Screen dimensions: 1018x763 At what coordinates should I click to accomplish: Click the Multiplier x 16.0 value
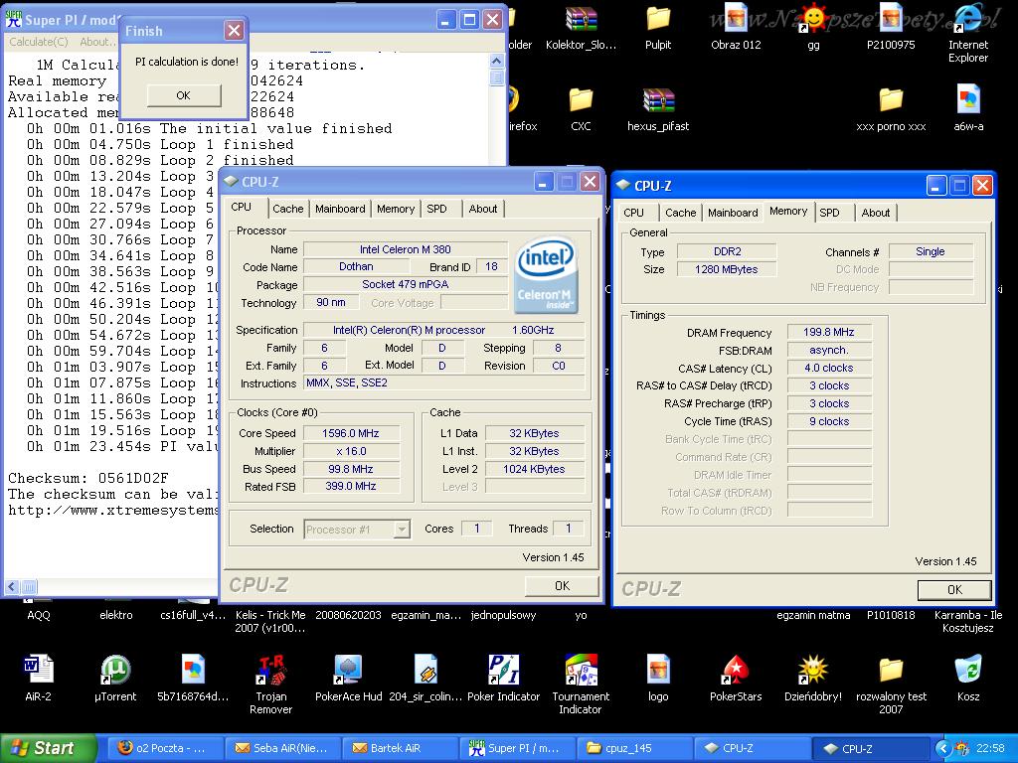pyautogui.click(x=351, y=451)
